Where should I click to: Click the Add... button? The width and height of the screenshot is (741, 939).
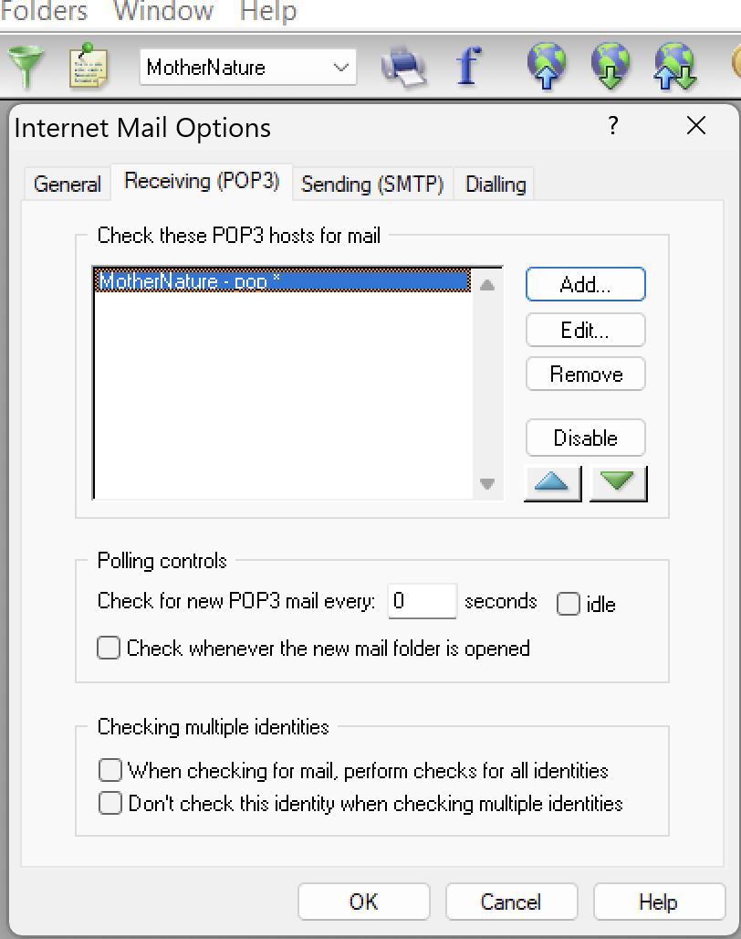[585, 284]
